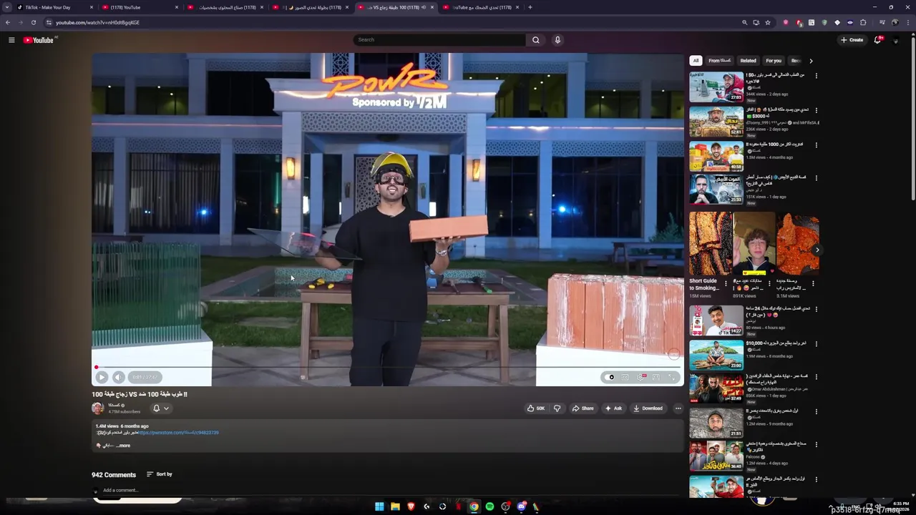Viewport: 916px width, 515px height.
Task: Open the 40:58 recommended video thumbnail
Action: pos(716,157)
